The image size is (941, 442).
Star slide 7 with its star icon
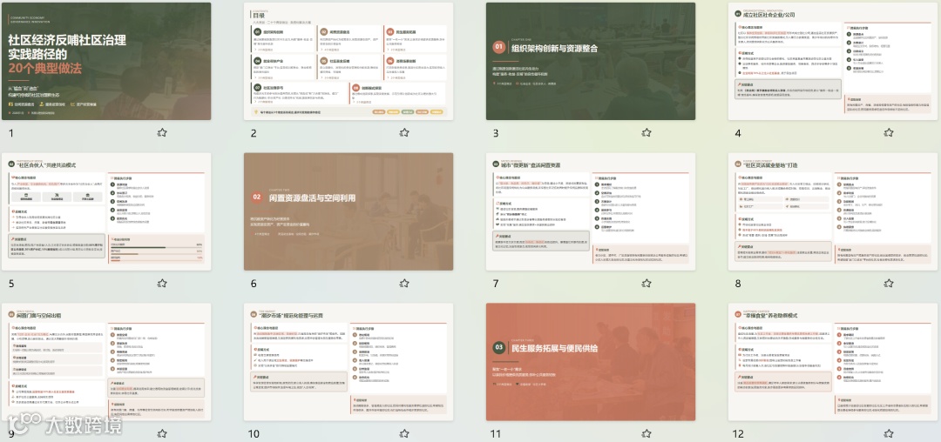(647, 284)
